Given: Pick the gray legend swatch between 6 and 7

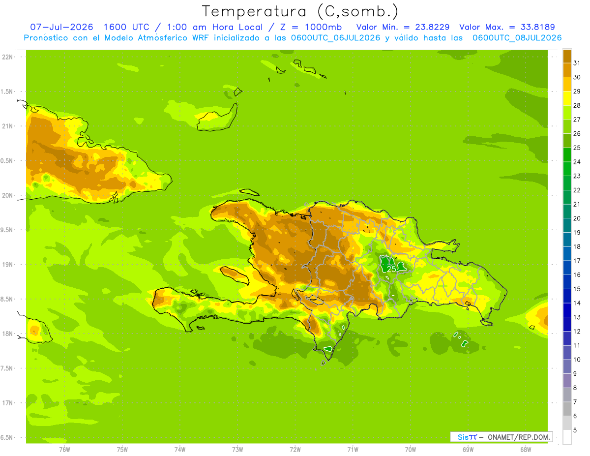Looking at the screenshot, I should click(567, 409).
